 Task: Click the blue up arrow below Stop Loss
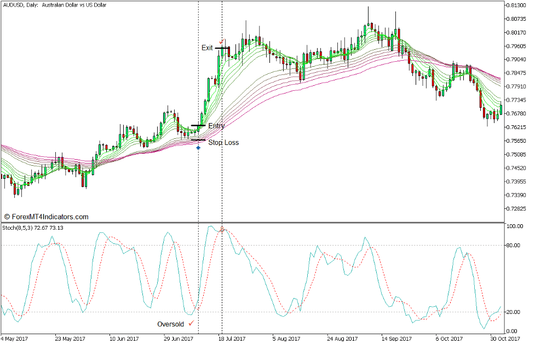click(x=198, y=148)
